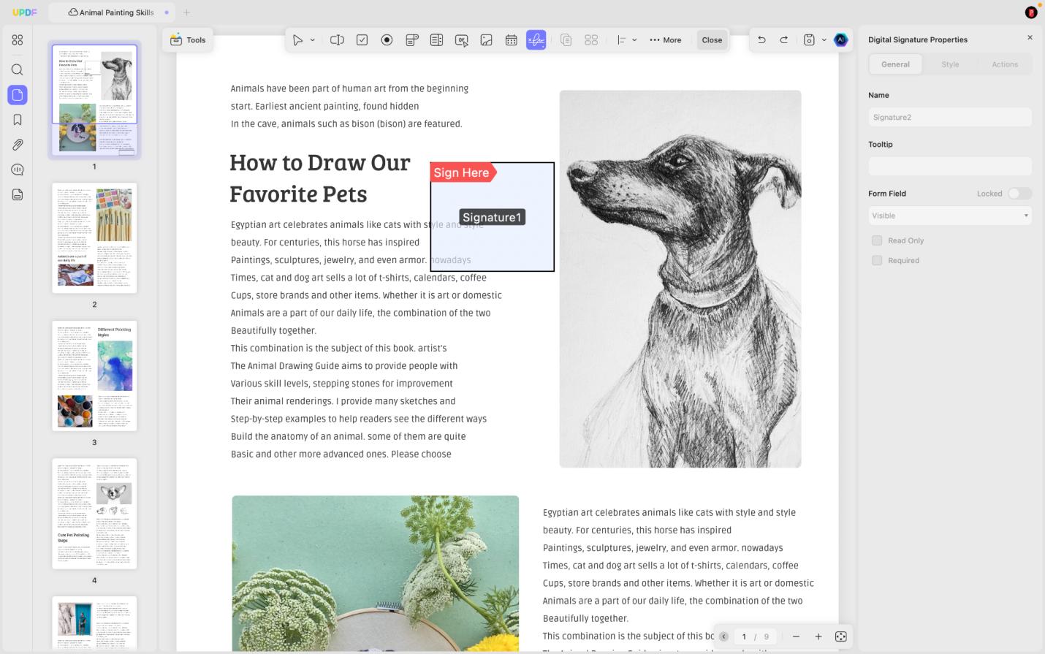Click the align fields icon
Viewport: 1045px width, 654px height.
pyautogui.click(x=621, y=40)
